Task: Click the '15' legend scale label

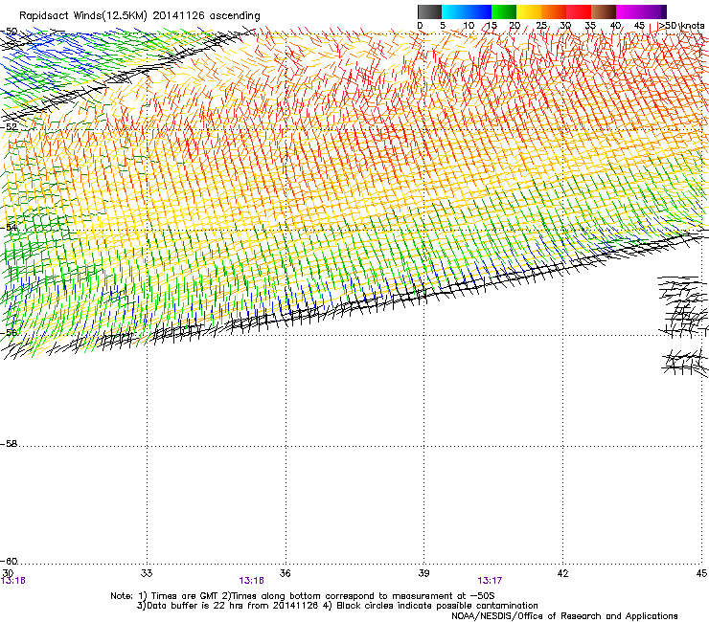Action: tap(492, 26)
